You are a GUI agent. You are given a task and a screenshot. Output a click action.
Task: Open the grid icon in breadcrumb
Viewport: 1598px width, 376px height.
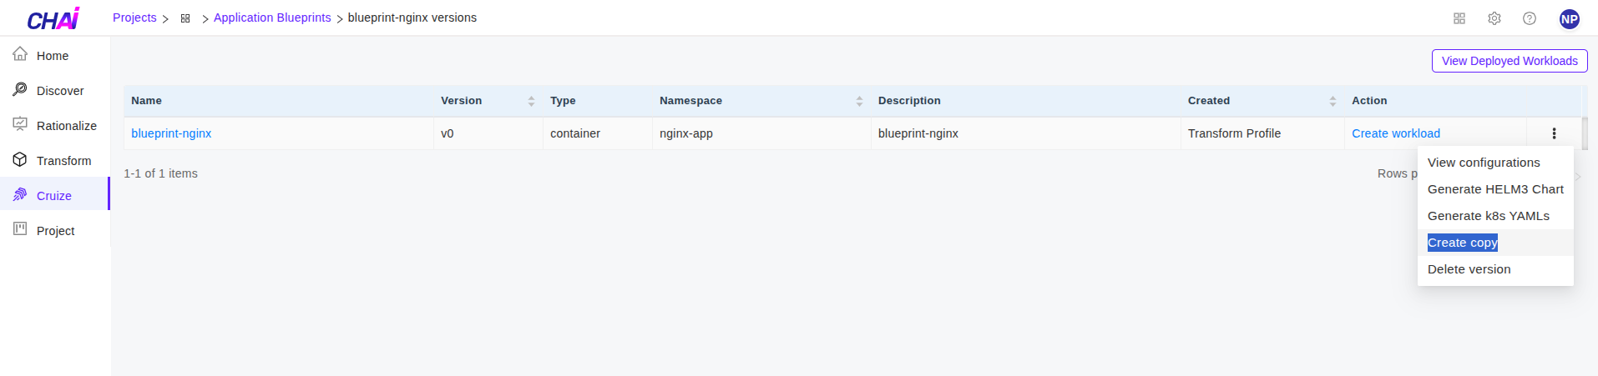[x=185, y=18]
